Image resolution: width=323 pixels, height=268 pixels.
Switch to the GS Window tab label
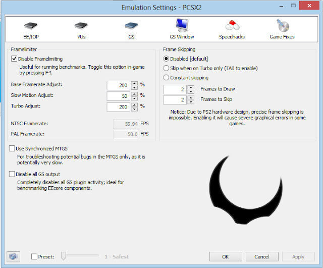click(182, 37)
